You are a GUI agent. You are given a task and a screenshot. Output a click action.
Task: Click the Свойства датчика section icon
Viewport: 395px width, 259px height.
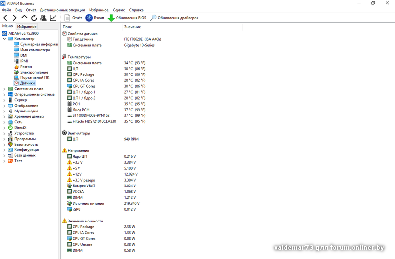click(65, 33)
